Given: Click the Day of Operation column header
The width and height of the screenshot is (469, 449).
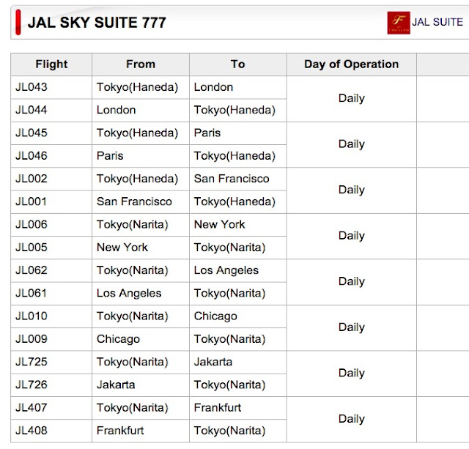Looking at the screenshot, I should pos(352,64).
